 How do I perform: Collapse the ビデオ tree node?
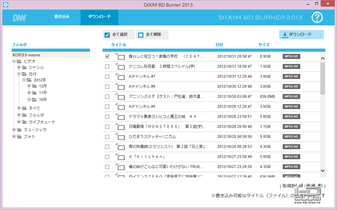click(14, 61)
